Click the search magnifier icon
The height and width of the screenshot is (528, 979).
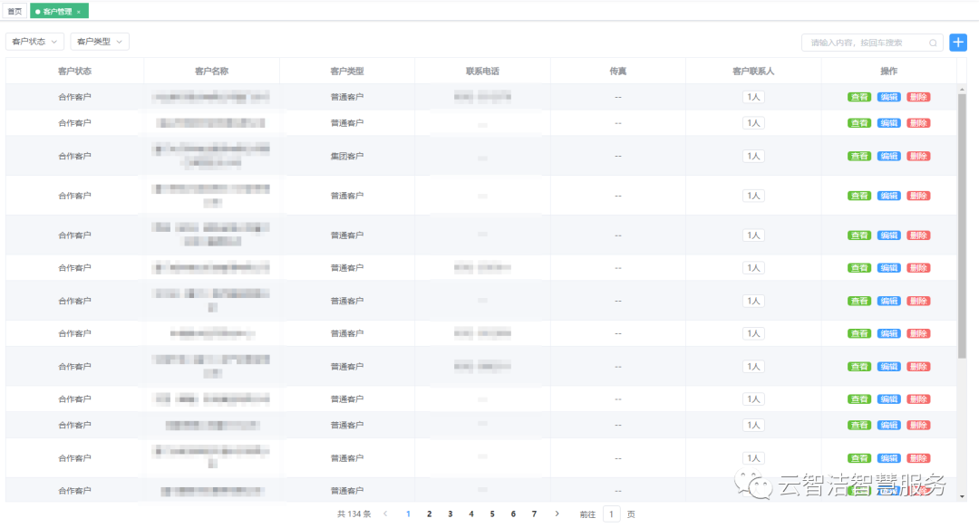point(933,43)
